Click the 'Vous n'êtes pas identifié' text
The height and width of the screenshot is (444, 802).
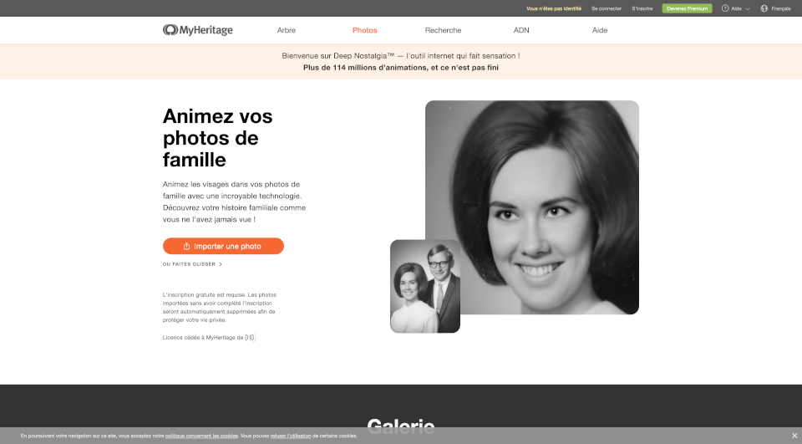pos(553,8)
